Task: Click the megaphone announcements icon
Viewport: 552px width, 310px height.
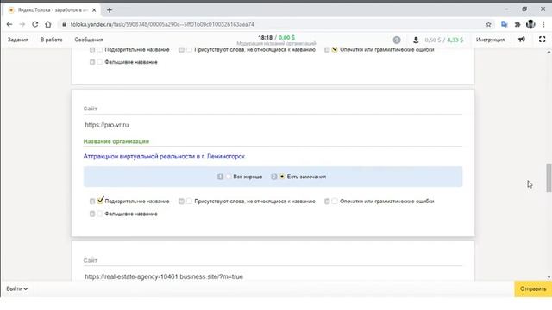Action: pyautogui.click(x=522, y=40)
